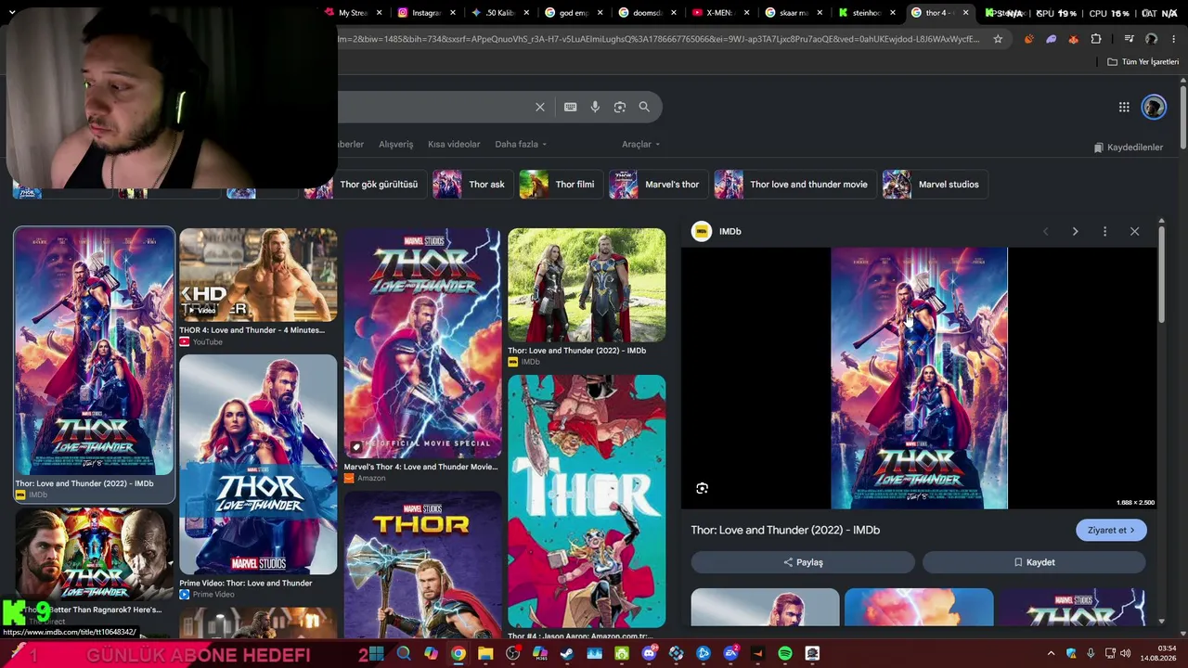1188x668 pixels.
Task: Open the on-screen keyboard input tool
Action: click(571, 107)
